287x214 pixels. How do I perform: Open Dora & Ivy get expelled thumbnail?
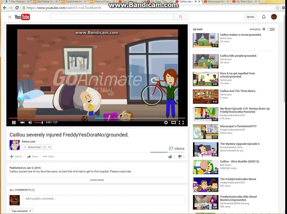pos(206,79)
